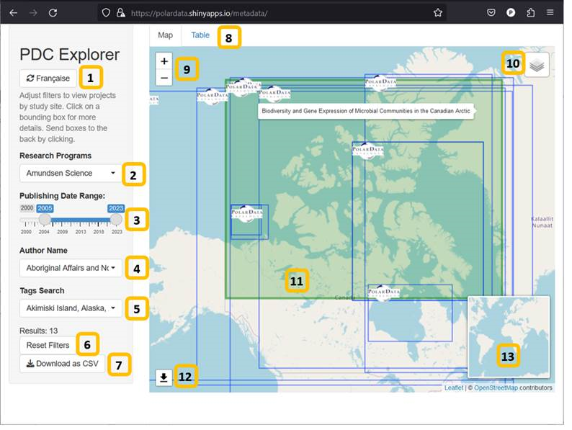572x430 pixels.
Task: Zoom in on the map
Action: 164,62
